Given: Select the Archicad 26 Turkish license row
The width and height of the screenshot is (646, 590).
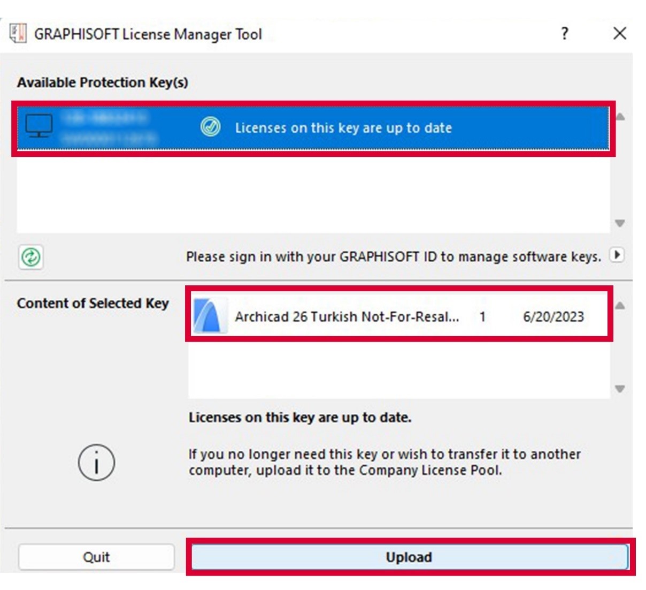Looking at the screenshot, I should pos(399,316).
